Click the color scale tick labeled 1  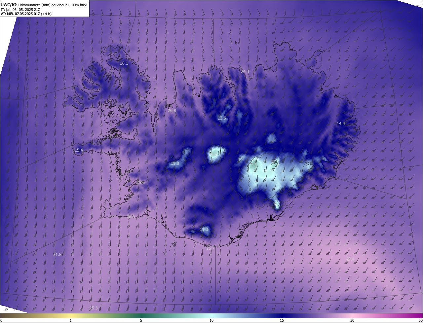click(71, 321)
